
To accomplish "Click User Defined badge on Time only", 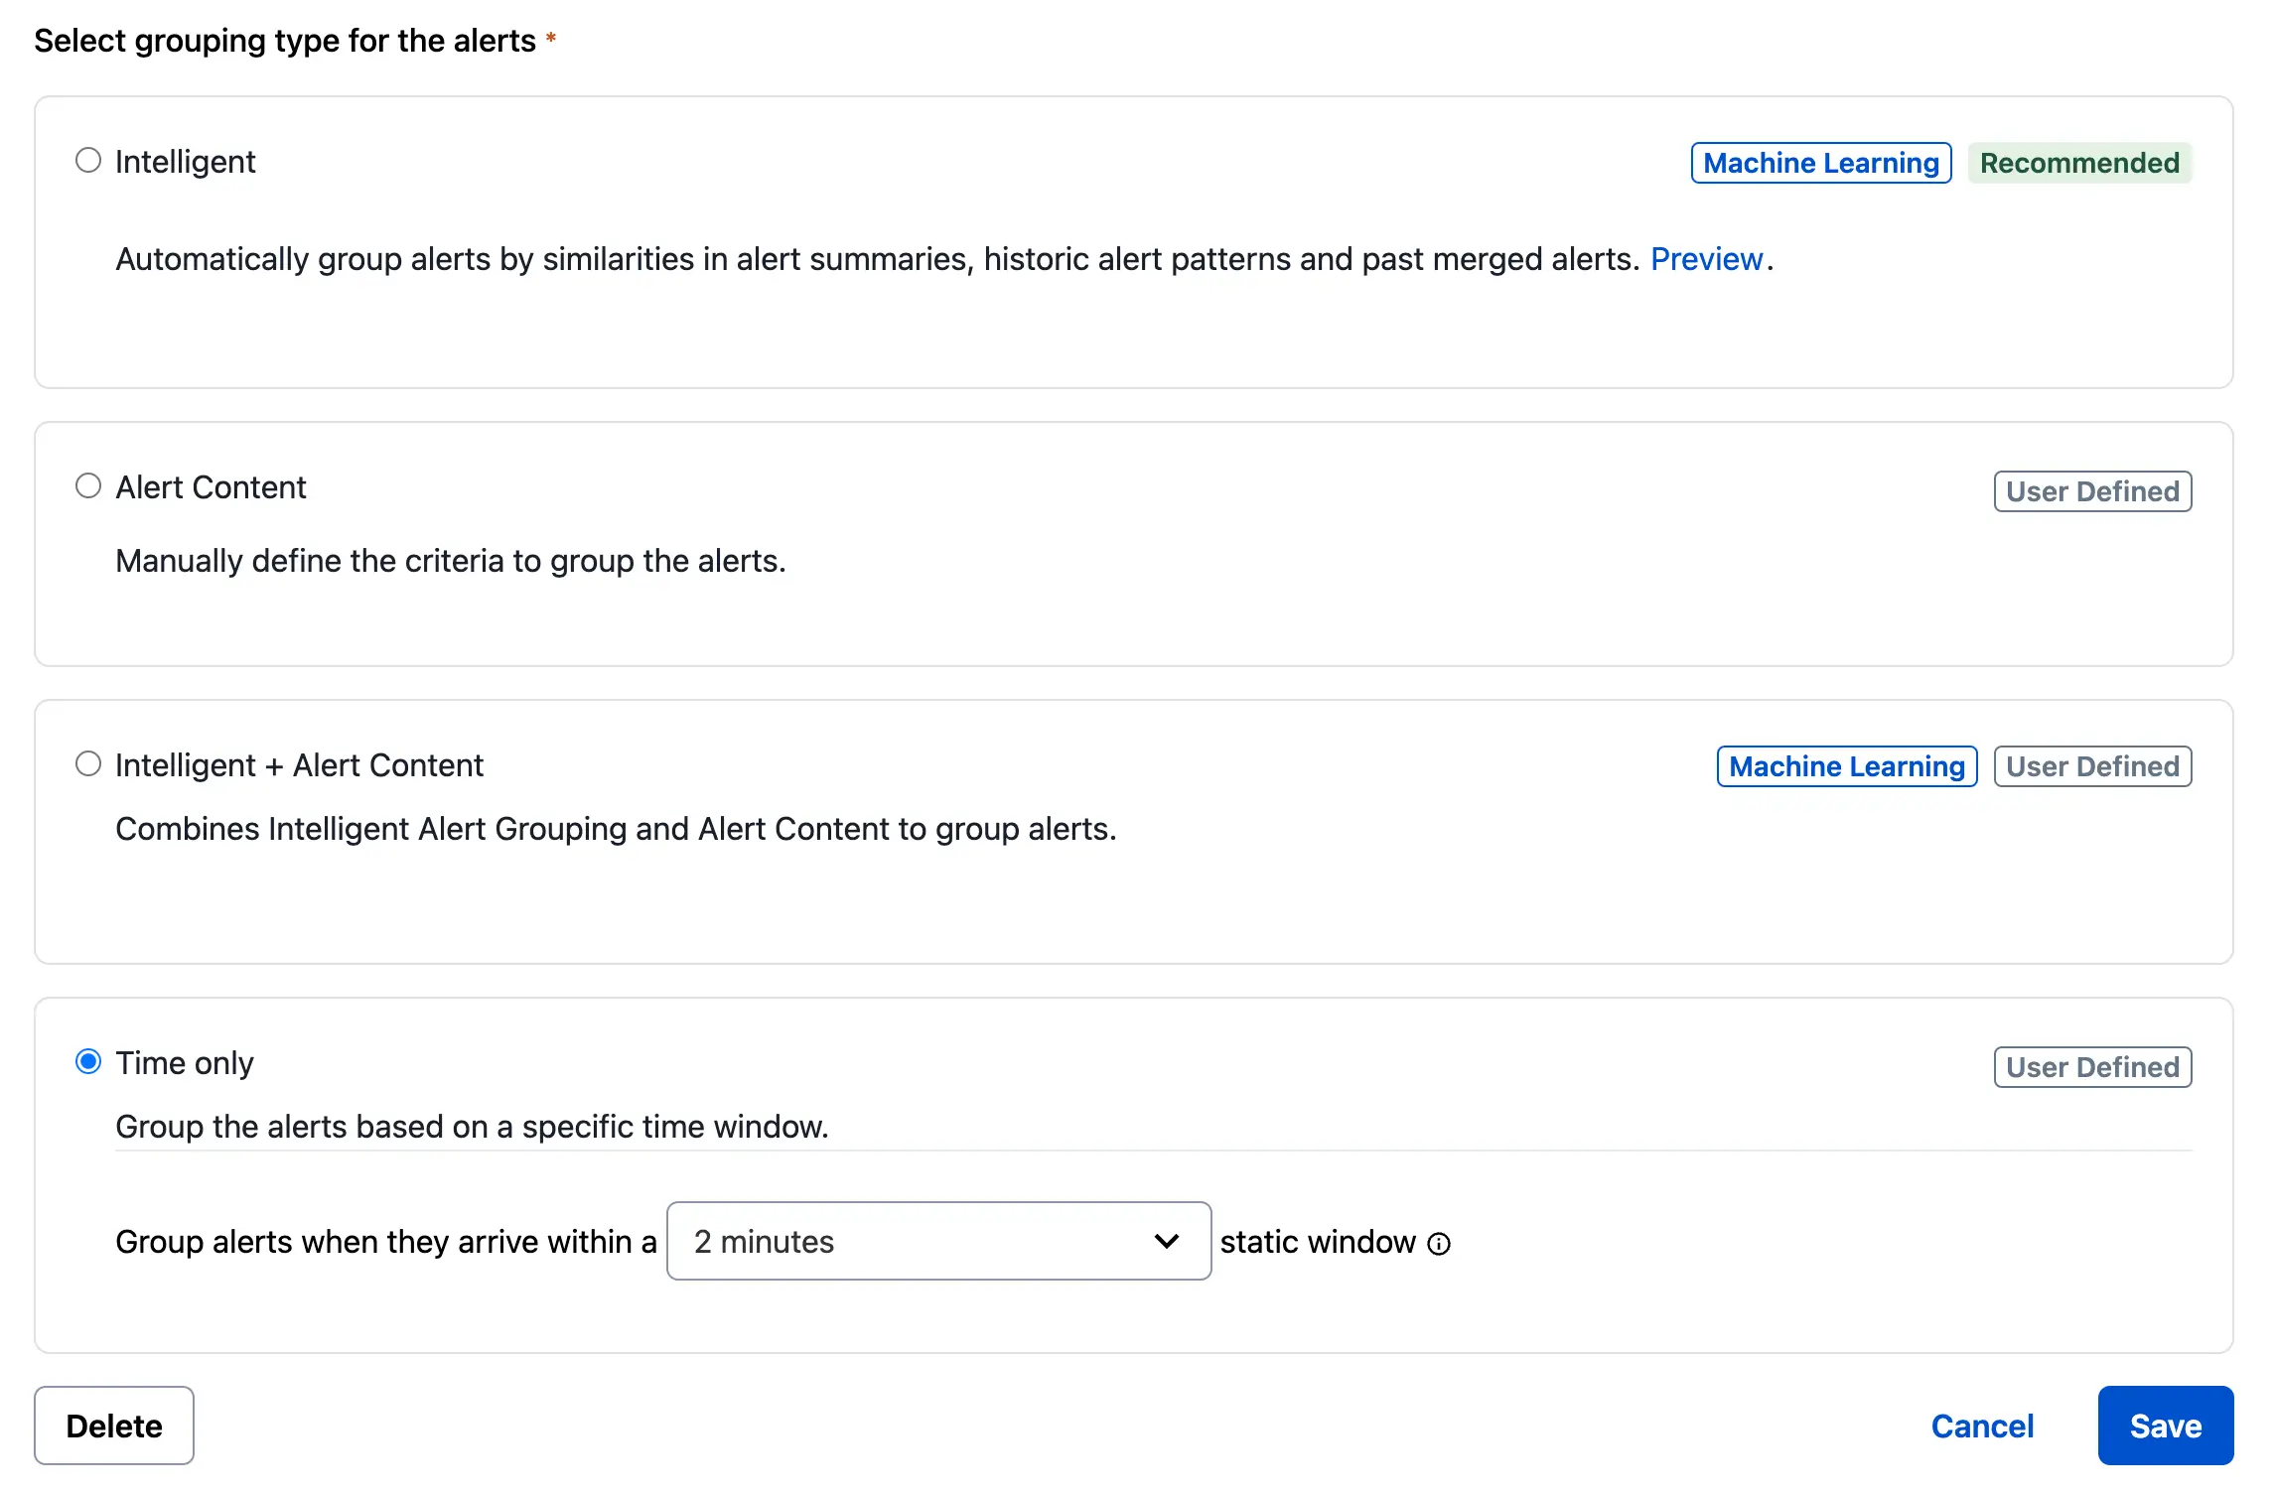I will click(x=2091, y=1067).
